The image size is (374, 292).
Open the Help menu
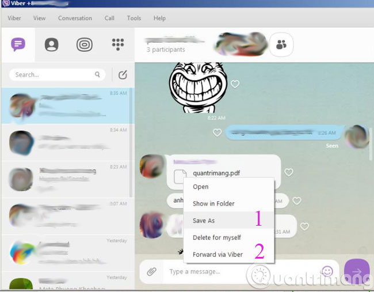coord(159,18)
